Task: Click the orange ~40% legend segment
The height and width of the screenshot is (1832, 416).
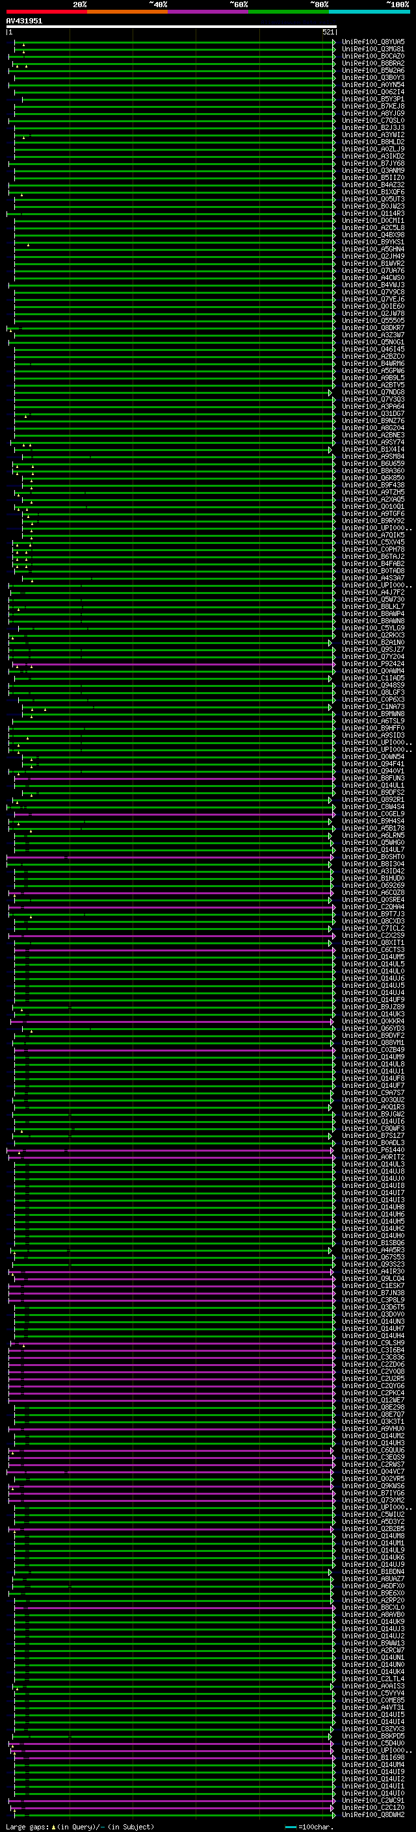Action: tap(127, 12)
